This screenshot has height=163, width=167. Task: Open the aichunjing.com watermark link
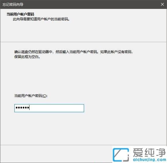(149, 160)
